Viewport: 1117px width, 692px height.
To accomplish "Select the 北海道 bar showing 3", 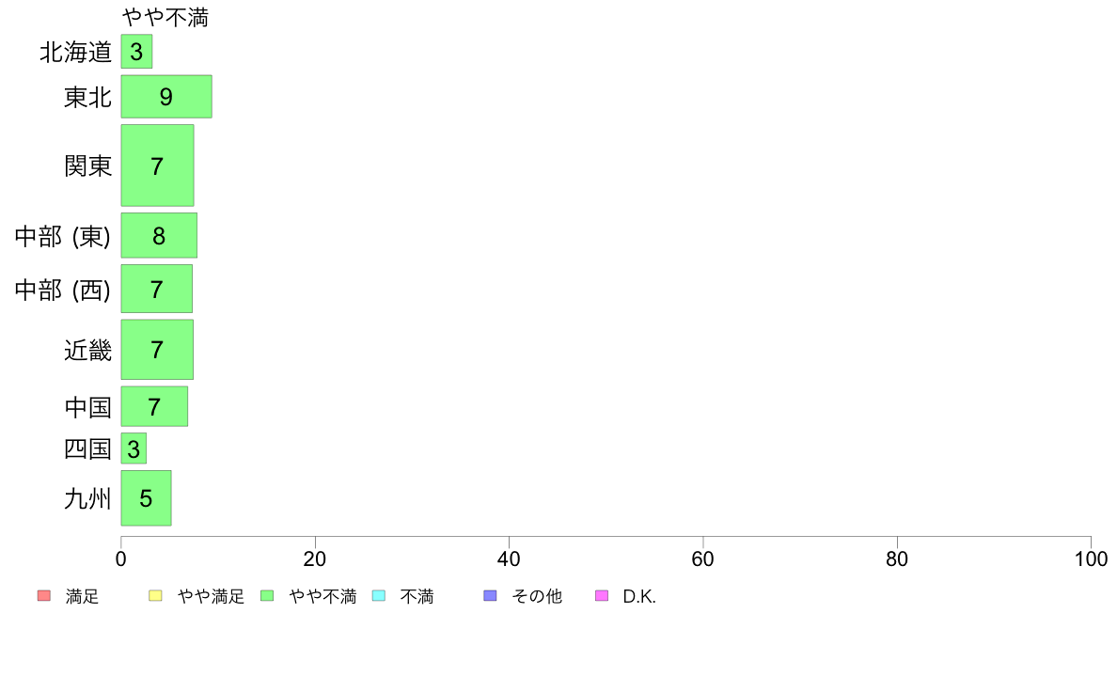I will point(136,52).
